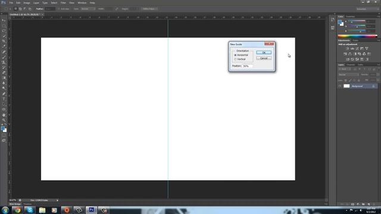Image resolution: width=381 pixels, height=214 pixels.
Task: Switch to the Channels tab
Action: coord(351,65)
